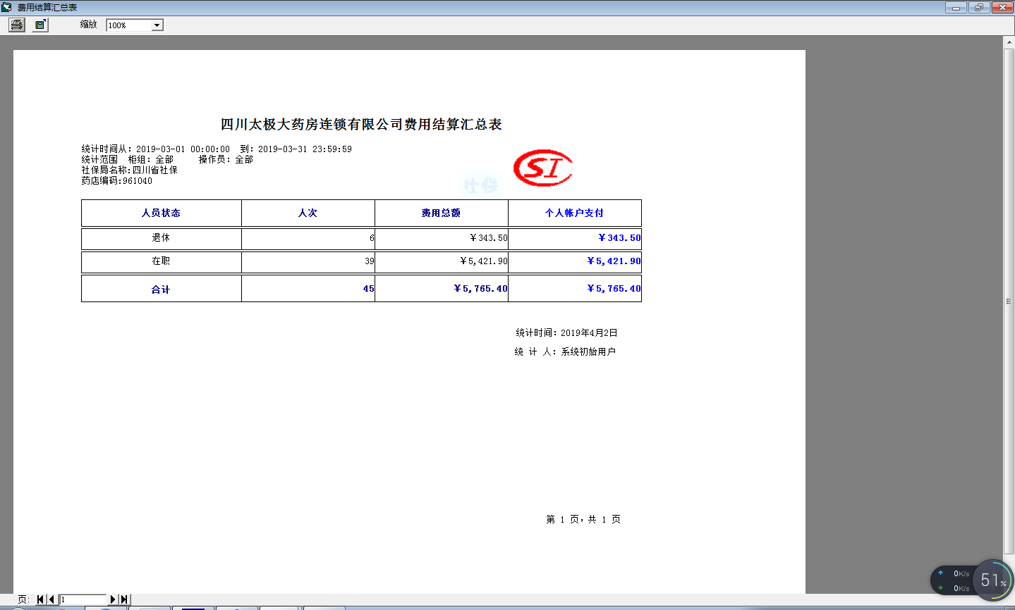The image size is (1015, 610).
Task: Select the 合计 total row label
Action: pos(162,289)
